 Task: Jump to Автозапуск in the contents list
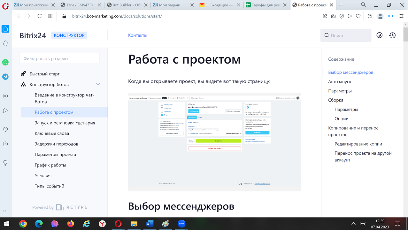340,81
